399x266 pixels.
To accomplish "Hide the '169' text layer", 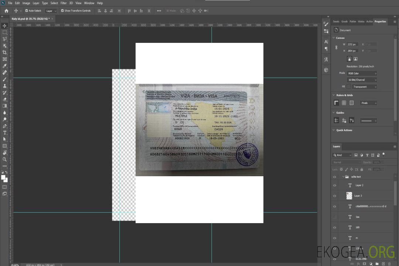I will point(335,228).
